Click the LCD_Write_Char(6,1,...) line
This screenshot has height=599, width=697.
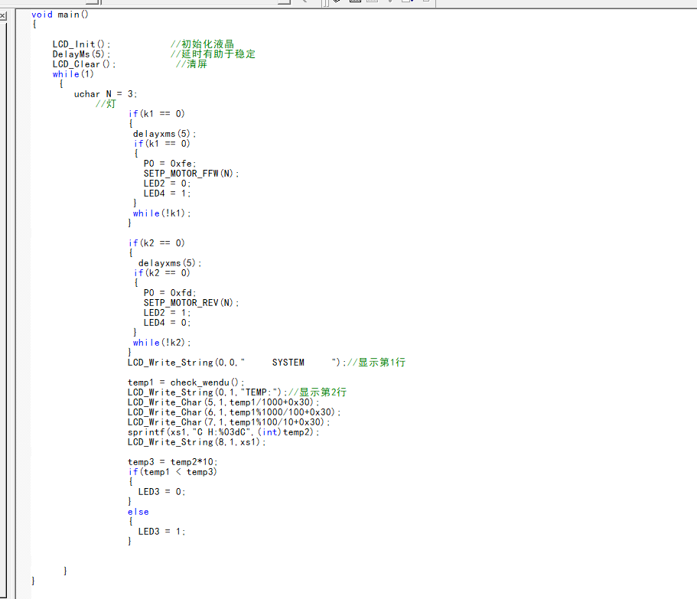(234, 412)
